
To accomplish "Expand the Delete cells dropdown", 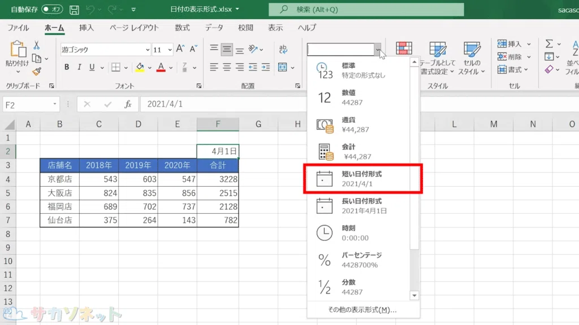I will [529, 57].
